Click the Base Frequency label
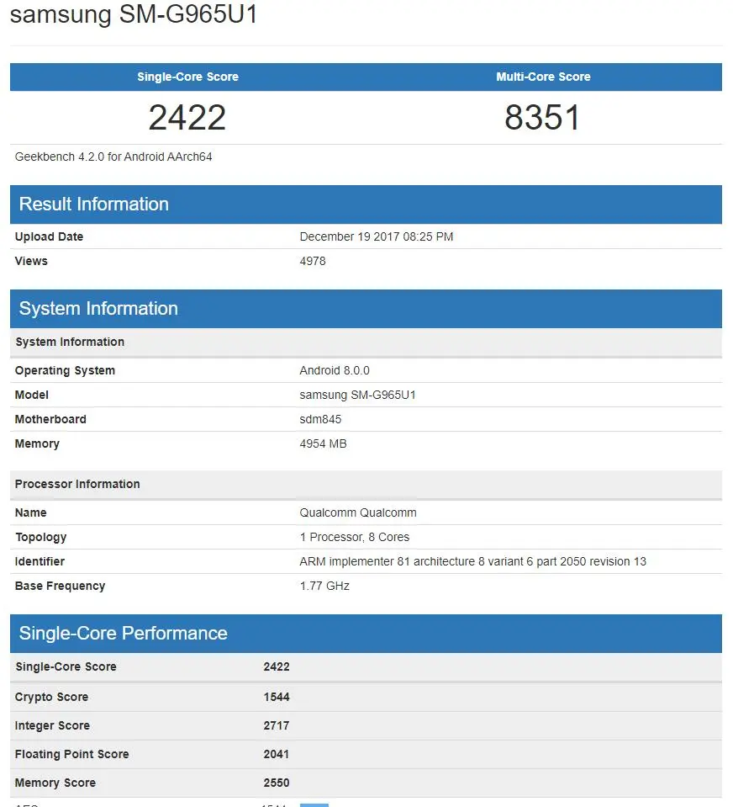 [61, 586]
